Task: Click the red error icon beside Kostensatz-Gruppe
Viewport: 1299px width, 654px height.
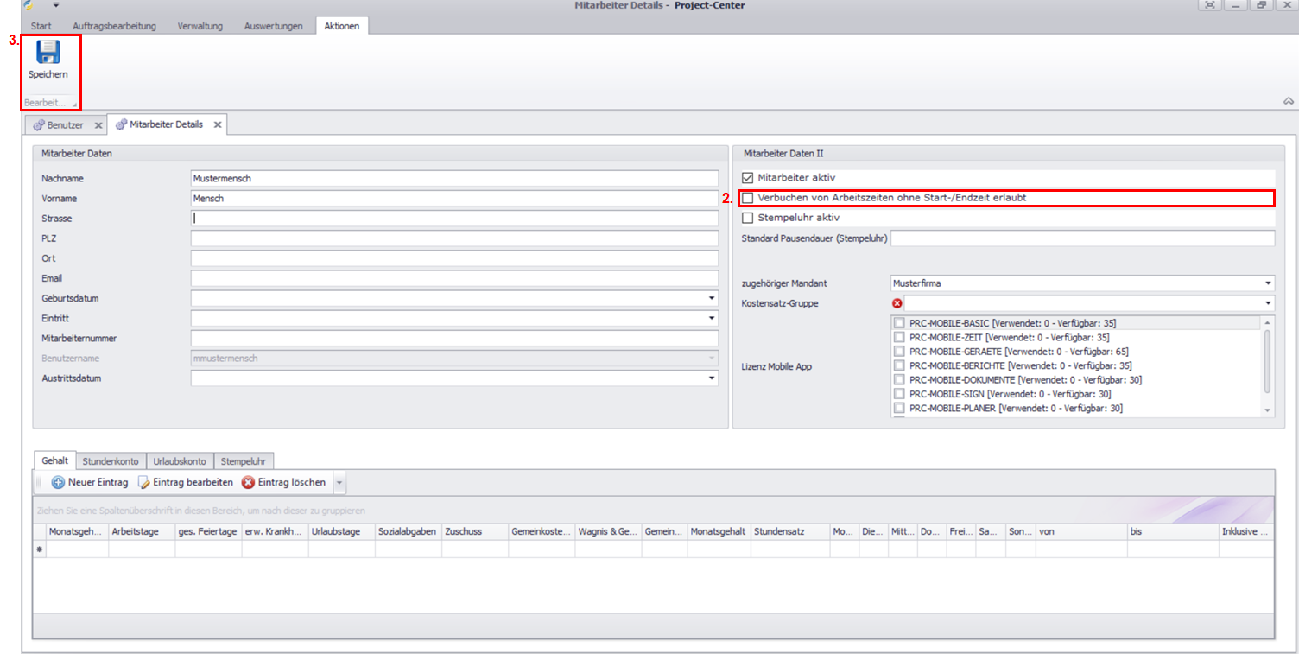Action: pyautogui.click(x=897, y=303)
